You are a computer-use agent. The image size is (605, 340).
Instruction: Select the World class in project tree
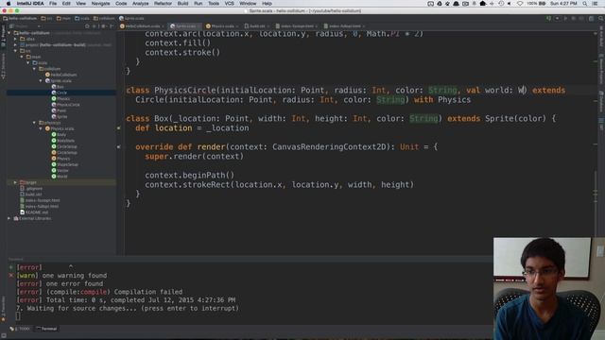click(x=59, y=177)
